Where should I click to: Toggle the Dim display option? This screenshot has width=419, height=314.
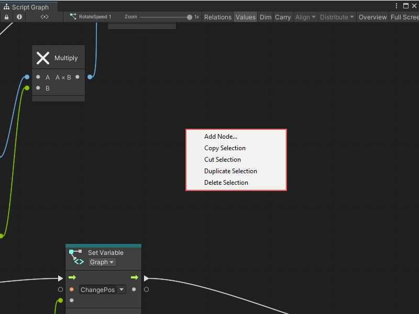266,17
